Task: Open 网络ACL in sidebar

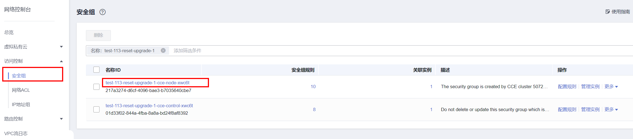Action: click(21, 90)
